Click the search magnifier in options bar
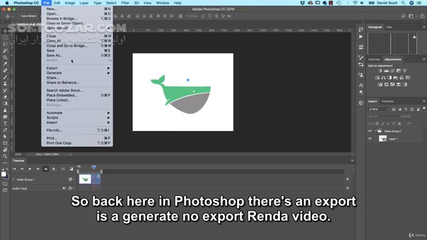This screenshot has height=240, width=427. click(403, 16)
